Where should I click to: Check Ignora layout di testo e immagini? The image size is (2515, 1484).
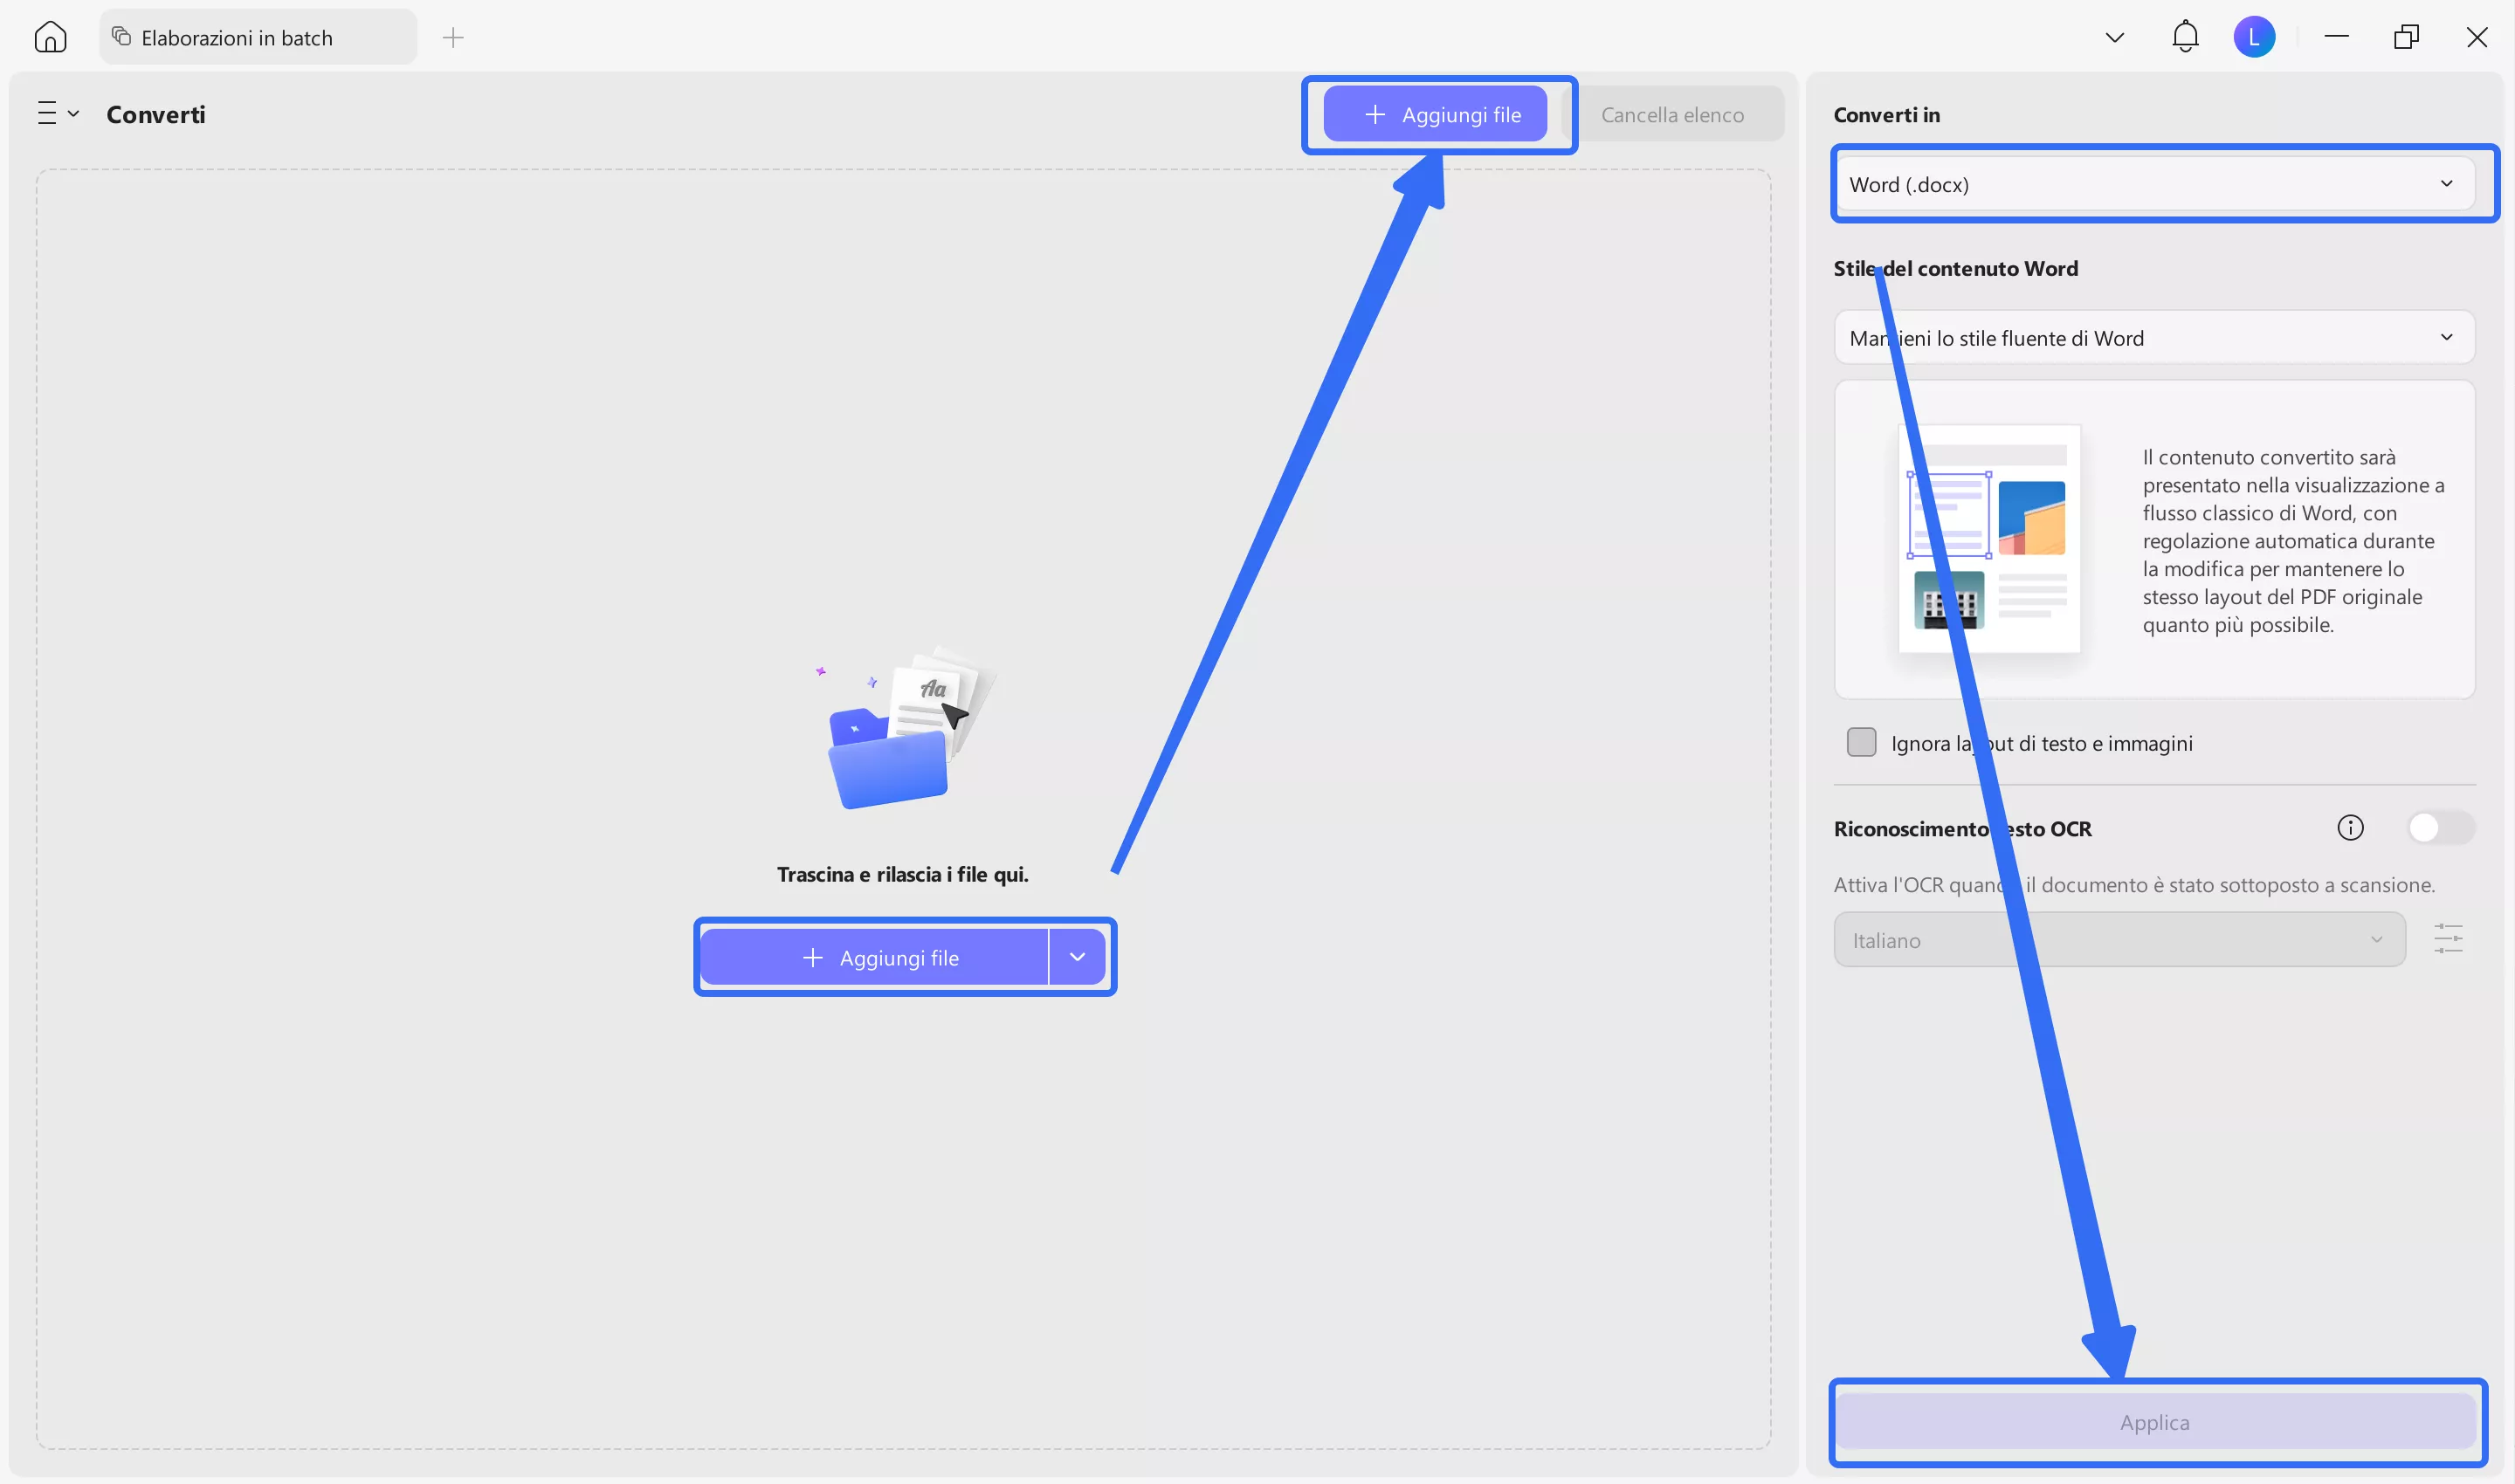pyautogui.click(x=1861, y=743)
